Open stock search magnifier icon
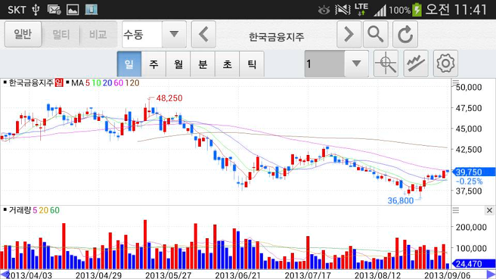The height and width of the screenshot is (279, 496). 376,34
